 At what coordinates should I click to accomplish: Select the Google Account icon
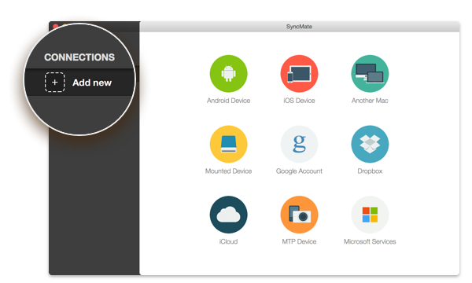[x=299, y=145]
